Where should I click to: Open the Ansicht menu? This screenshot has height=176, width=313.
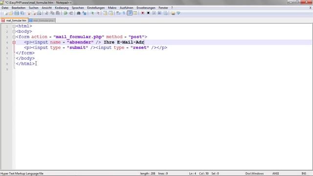46,8
